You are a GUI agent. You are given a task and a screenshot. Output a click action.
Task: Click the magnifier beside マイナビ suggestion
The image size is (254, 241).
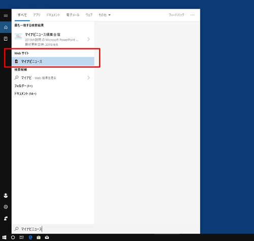click(16, 78)
